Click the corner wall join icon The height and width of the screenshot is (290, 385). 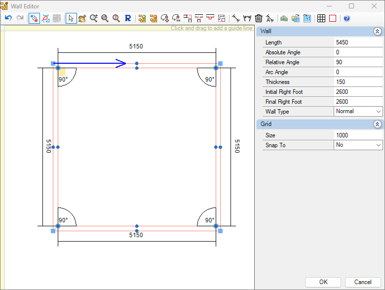tap(188, 18)
